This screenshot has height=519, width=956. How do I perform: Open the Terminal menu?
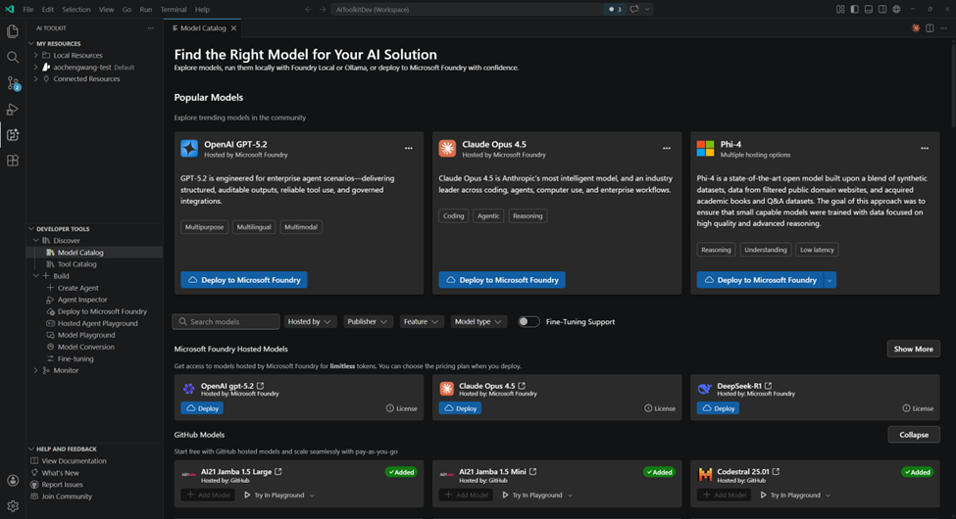point(174,9)
